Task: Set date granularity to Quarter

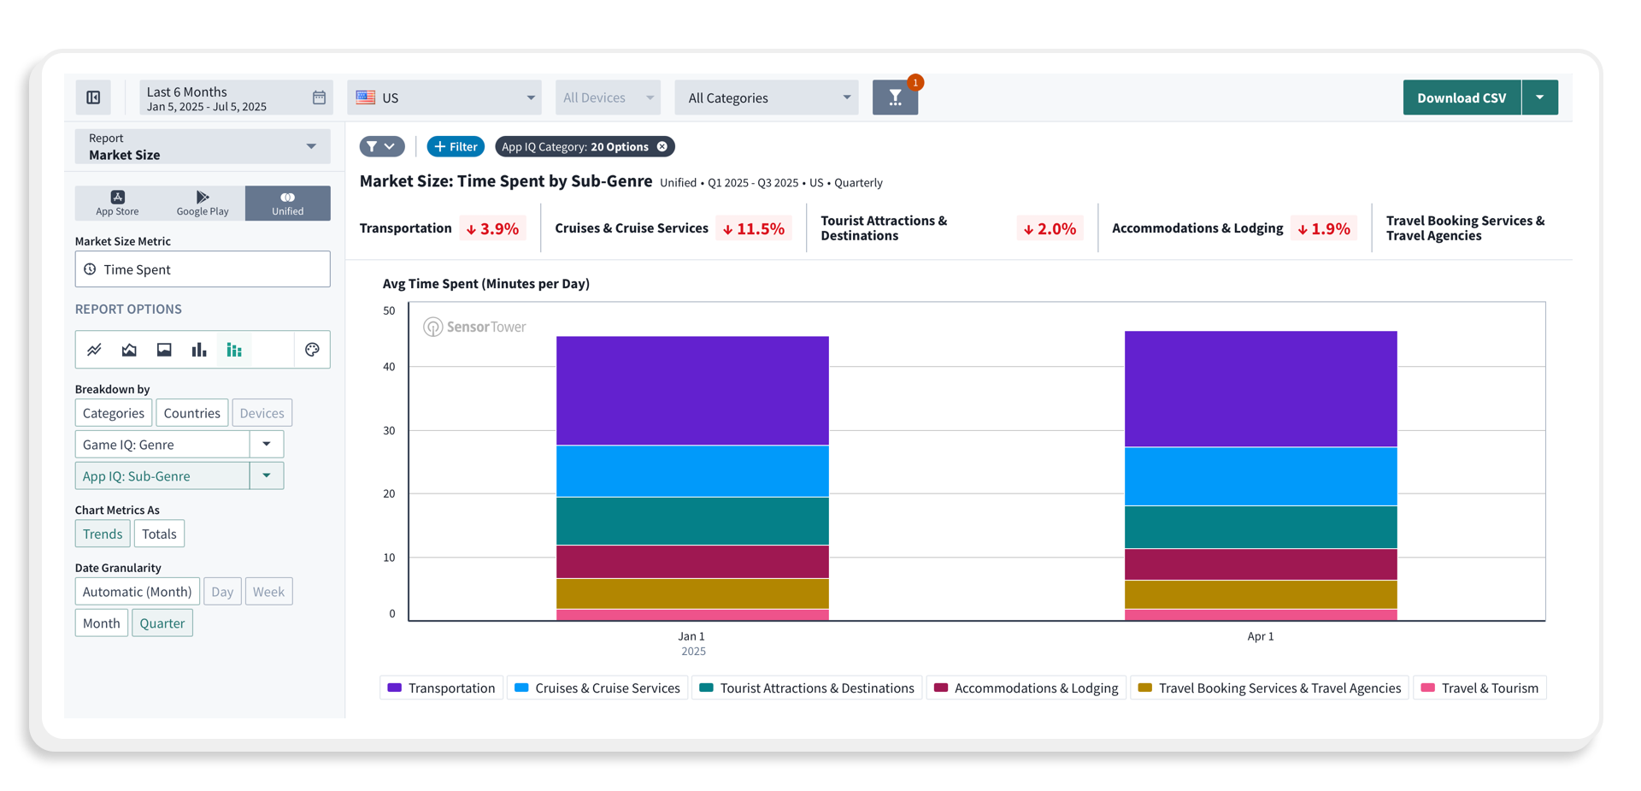Action: 162,623
